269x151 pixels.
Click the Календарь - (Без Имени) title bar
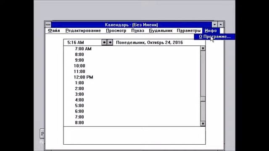coord(132,25)
